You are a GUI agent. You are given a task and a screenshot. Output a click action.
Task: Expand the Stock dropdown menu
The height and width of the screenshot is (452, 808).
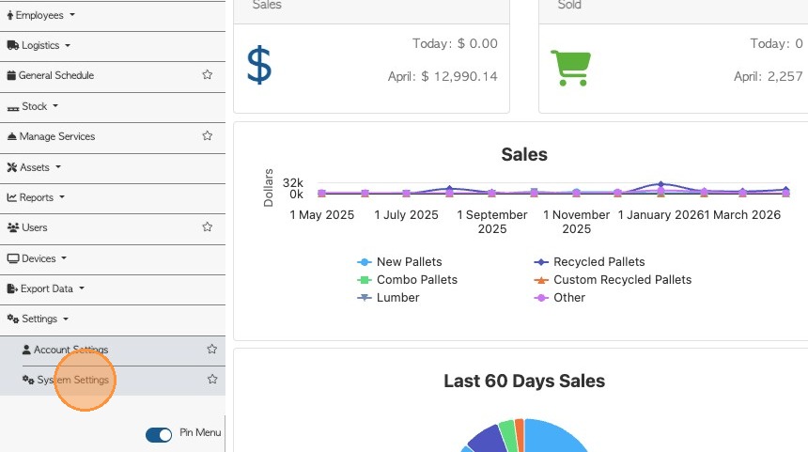[33, 106]
